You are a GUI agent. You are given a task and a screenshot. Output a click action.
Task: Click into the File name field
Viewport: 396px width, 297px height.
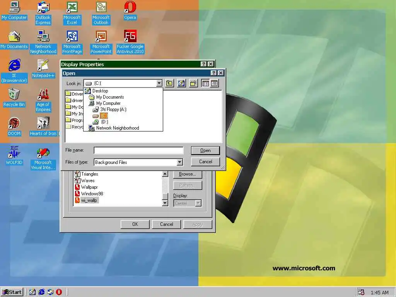click(x=138, y=150)
